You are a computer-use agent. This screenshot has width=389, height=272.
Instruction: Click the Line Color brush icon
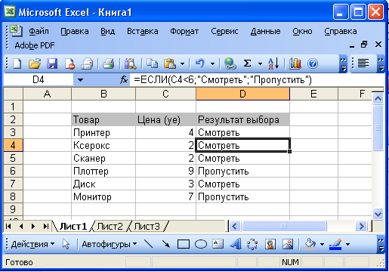(x=335, y=244)
